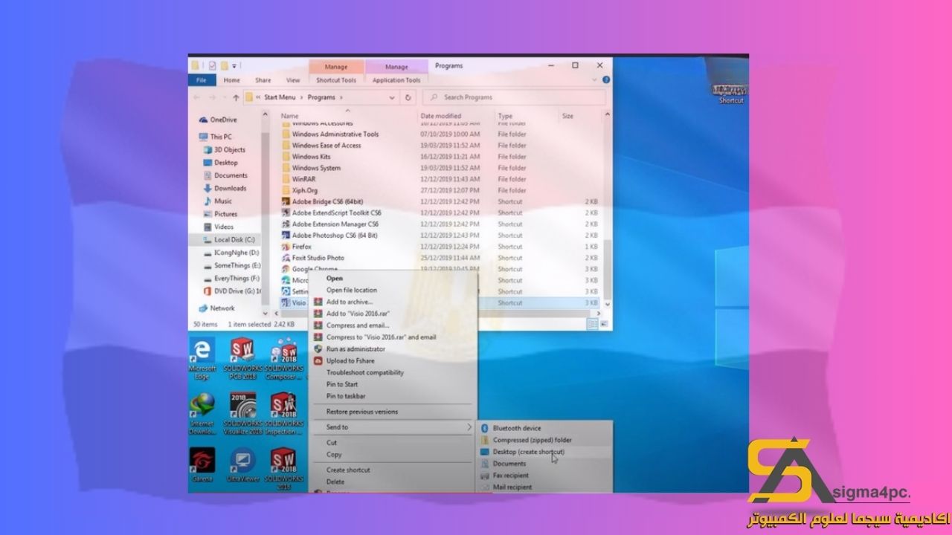Click the file list scroll down arrow
The height and width of the screenshot is (535, 952).
click(x=608, y=305)
